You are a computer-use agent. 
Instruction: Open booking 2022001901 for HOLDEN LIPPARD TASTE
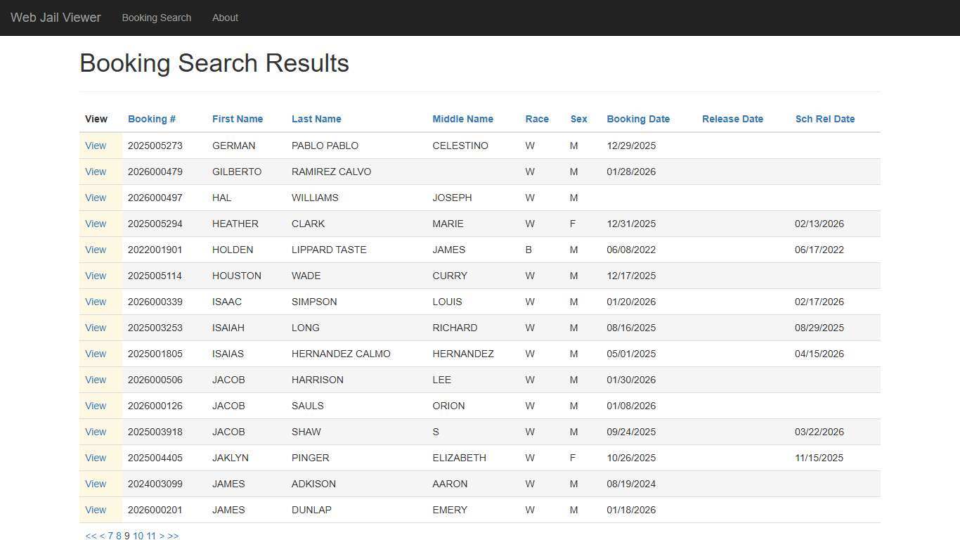96,250
